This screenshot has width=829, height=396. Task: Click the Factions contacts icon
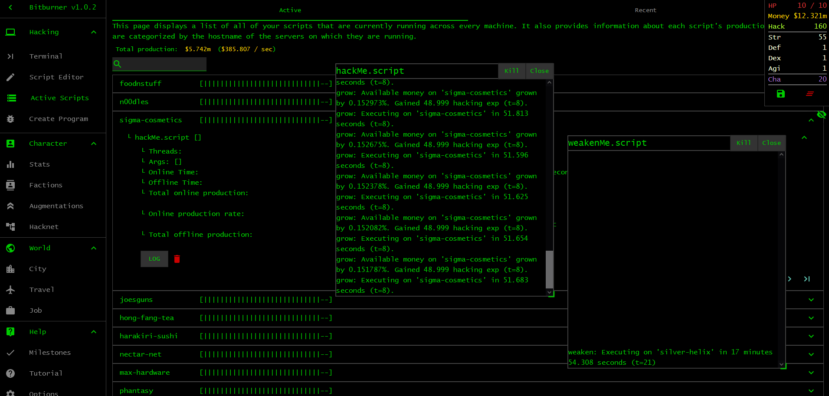(11, 185)
